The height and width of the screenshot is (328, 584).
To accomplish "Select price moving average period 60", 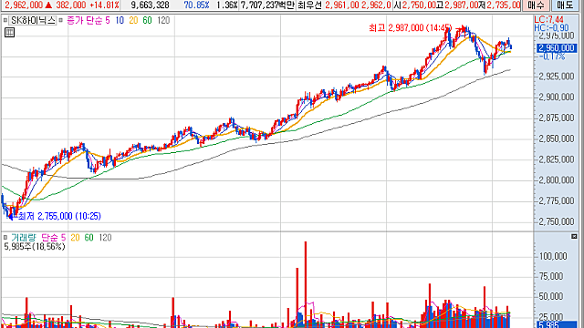I will pos(148,20).
